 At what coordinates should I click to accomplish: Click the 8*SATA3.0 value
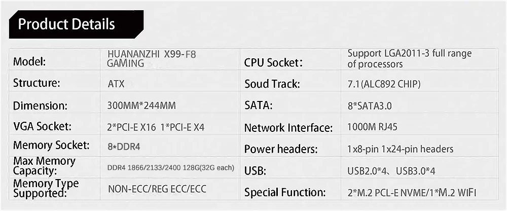[x=370, y=106]
